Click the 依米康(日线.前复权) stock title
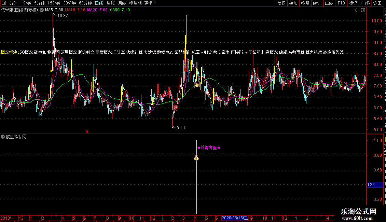Viewport: 386px width, 222px height. click(19, 10)
